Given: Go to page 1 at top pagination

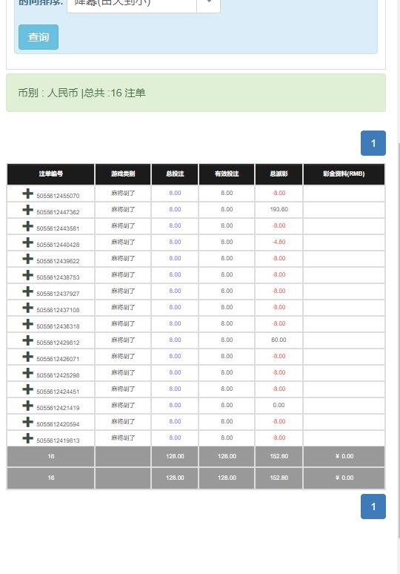Looking at the screenshot, I should tap(373, 143).
